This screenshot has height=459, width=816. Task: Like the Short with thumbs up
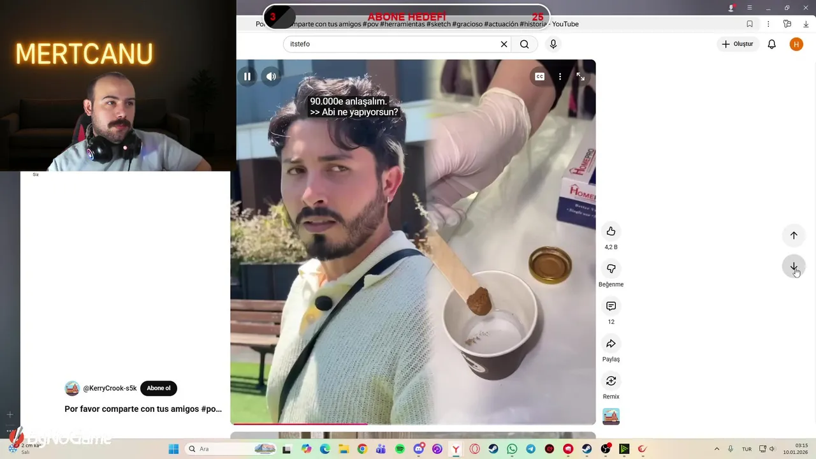(611, 231)
